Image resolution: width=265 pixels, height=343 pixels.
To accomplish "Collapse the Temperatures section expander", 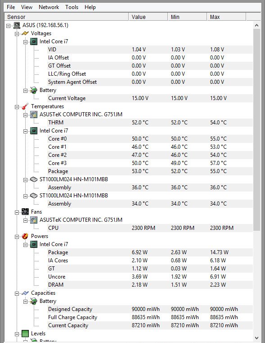I will point(17,107).
